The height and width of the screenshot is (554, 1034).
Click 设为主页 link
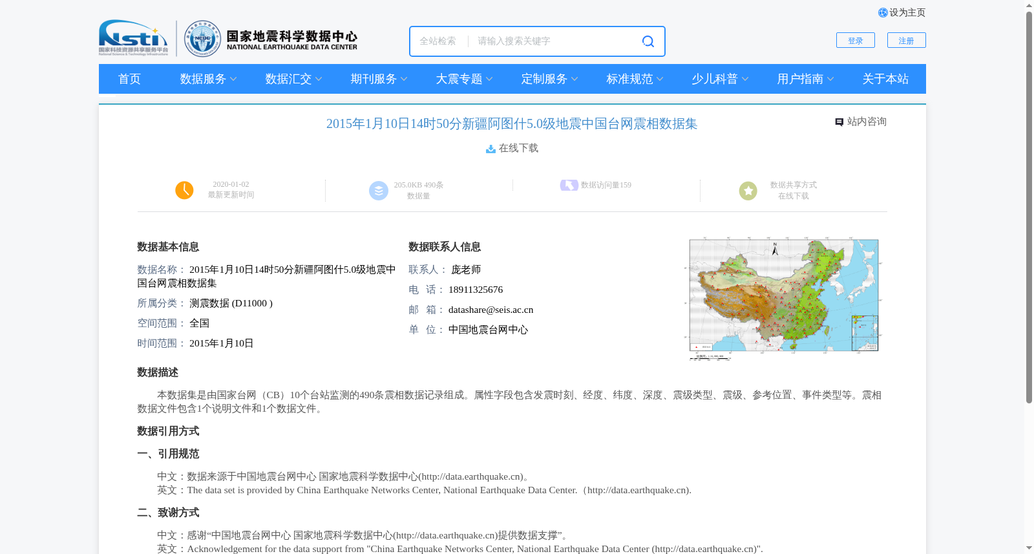pyautogui.click(x=907, y=13)
